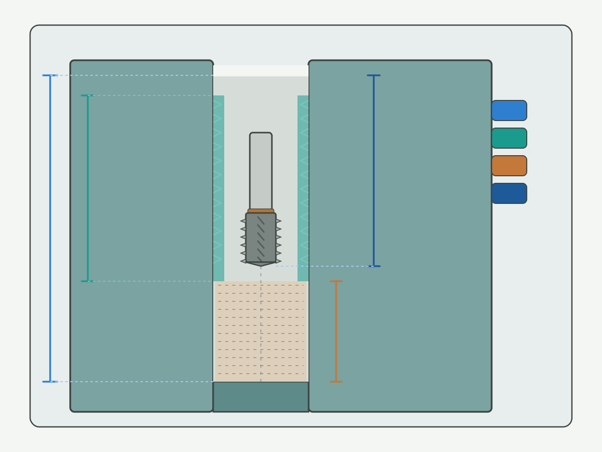
Task: Click the orange collar above the drill bit
Action: (x=261, y=211)
